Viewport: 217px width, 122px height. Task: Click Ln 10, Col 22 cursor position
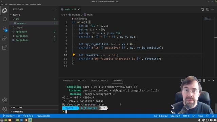coord(161,116)
